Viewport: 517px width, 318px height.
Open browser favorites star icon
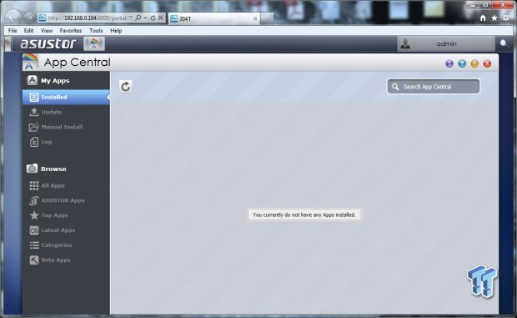click(494, 18)
